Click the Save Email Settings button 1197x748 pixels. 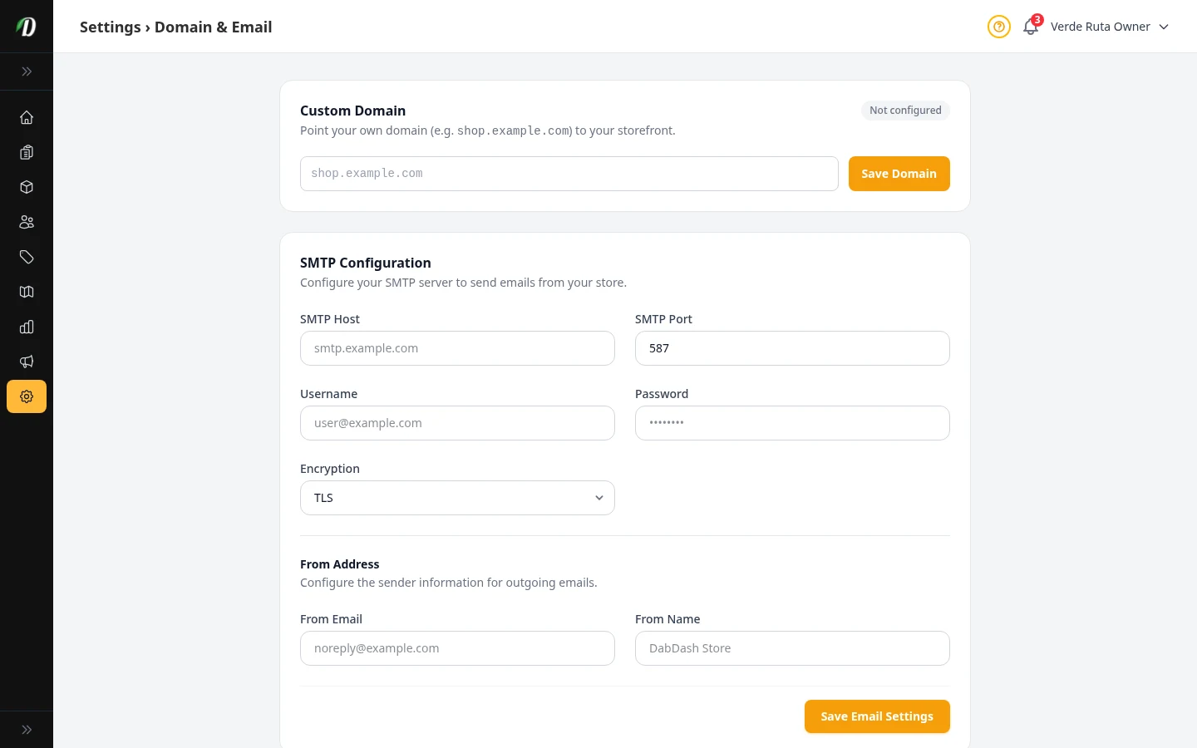tap(876, 716)
